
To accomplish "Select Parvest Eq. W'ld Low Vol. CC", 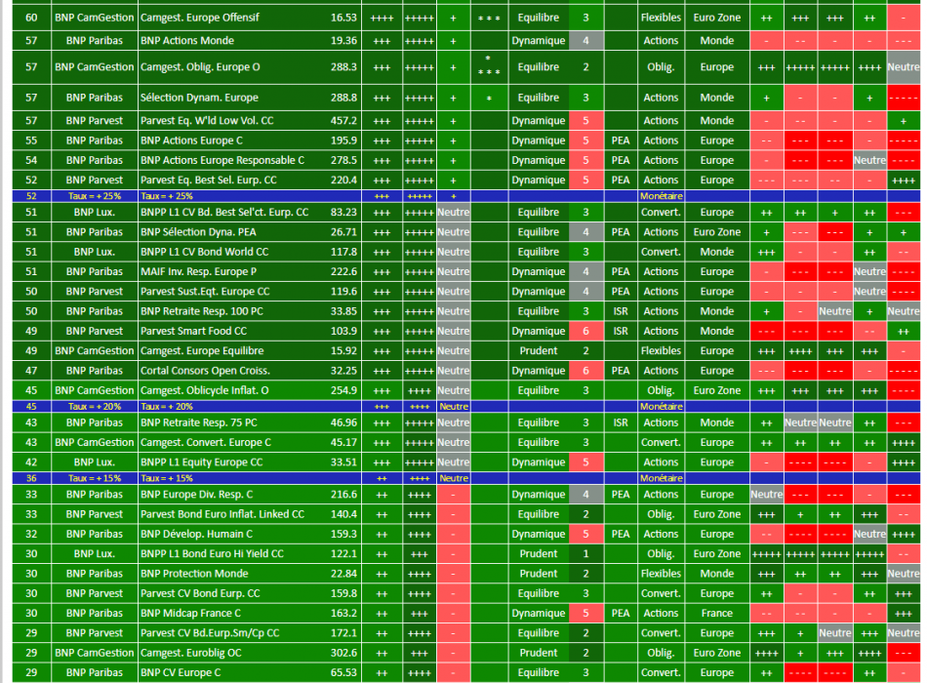I will coord(207,121).
